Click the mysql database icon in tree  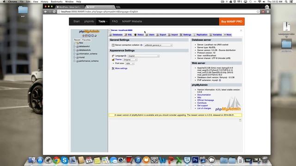[x=77, y=57]
